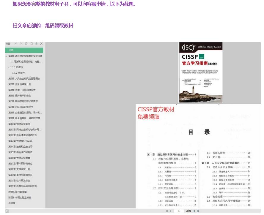Click the purple sentence about 完整的教材电子书
Image resolution: width=264 pixels, height=215 pixels.
(x=74, y=4)
